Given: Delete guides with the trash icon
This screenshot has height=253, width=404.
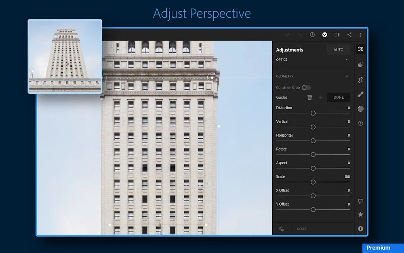Looking at the screenshot, I should click(x=310, y=97).
